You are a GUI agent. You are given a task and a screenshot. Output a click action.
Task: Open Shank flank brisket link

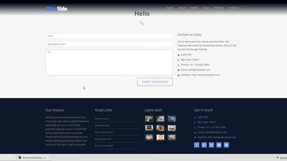pos(104,132)
